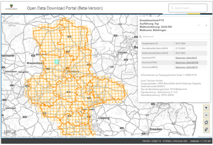Click the ETRS89 / UTM Zone 32N label

point(175,141)
